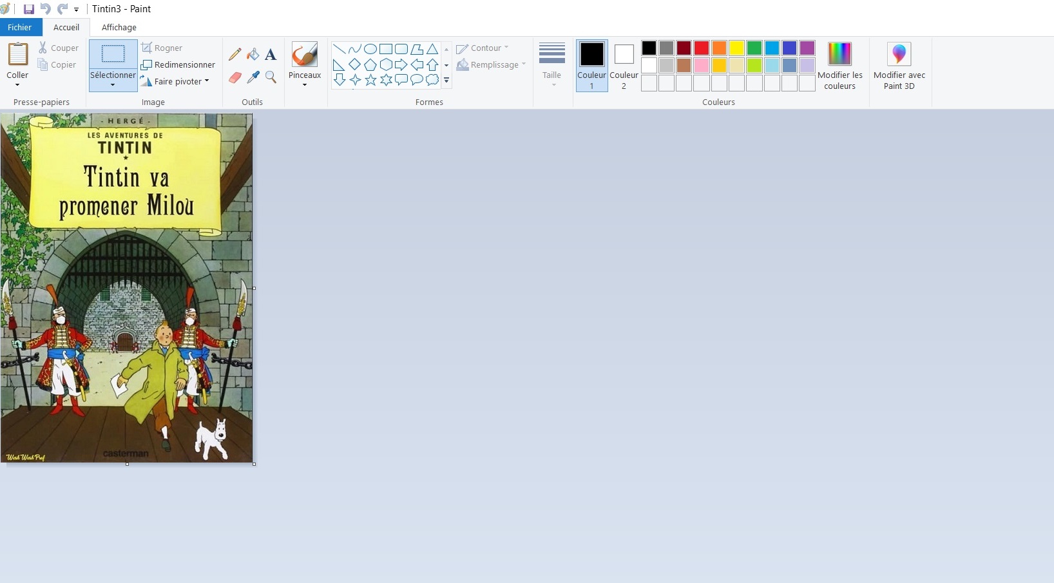Select the Eraser tool

click(235, 77)
